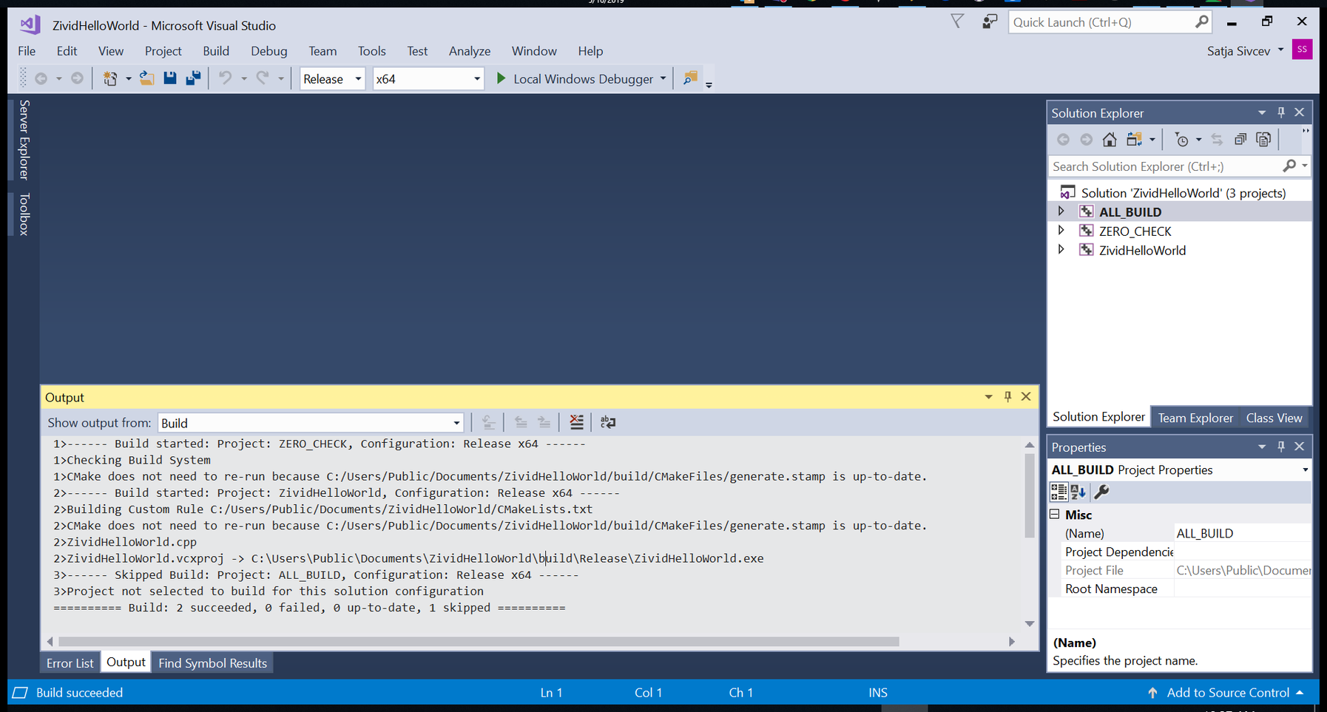Image resolution: width=1327 pixels, height=712 pixels.
Task: Open the Satja Sivcev account dropdown
Action: [1280, 50]
